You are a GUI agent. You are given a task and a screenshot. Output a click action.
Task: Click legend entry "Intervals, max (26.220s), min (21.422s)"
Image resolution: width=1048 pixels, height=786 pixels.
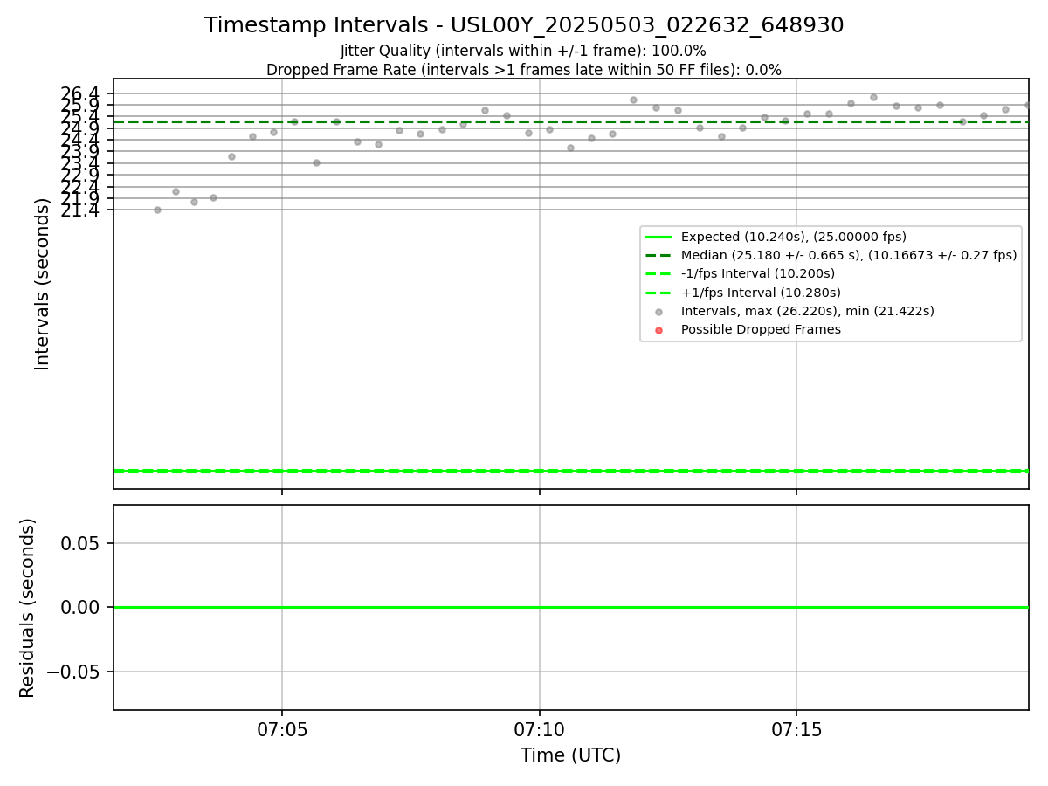808,311
